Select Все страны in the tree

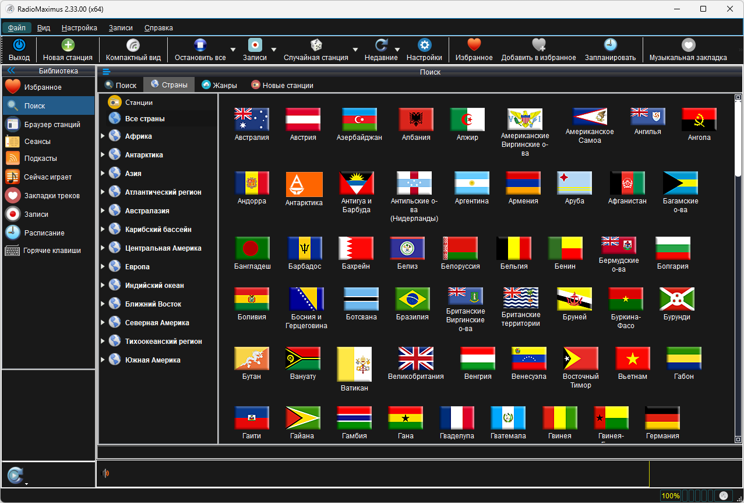click(144, 119)
